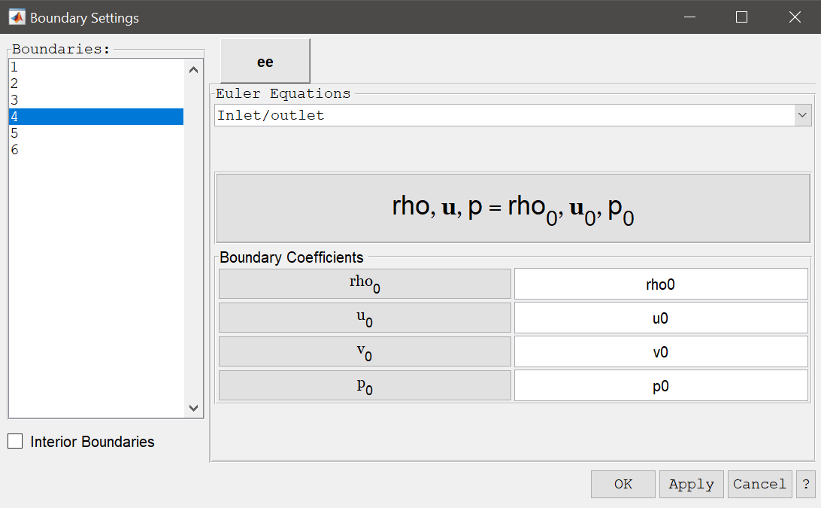Click the rho, u, p equation display button

tap(513, 208)
